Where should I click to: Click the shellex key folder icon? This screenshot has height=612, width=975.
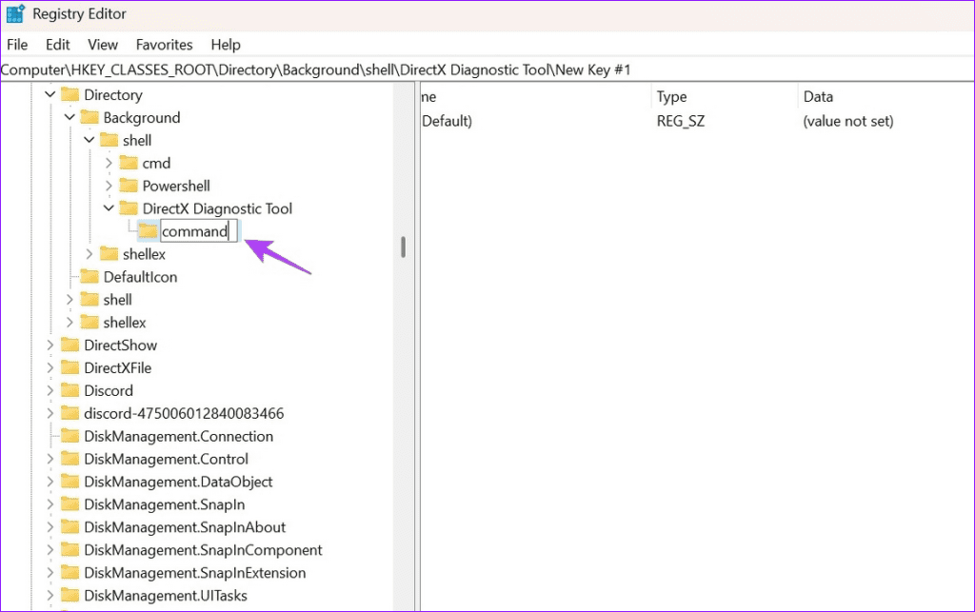click(x=110, y=254)
